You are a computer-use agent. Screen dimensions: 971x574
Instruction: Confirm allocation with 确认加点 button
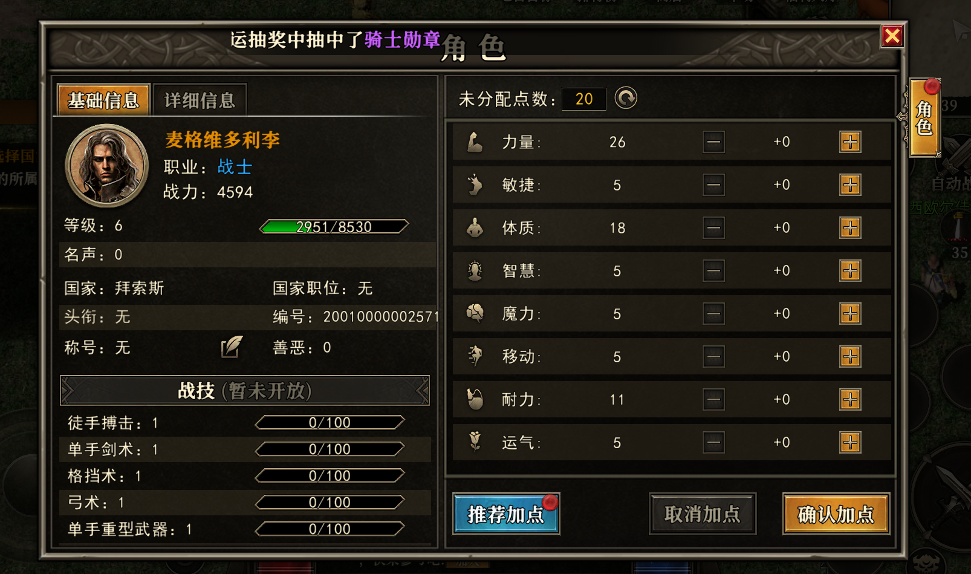[836, 514]
